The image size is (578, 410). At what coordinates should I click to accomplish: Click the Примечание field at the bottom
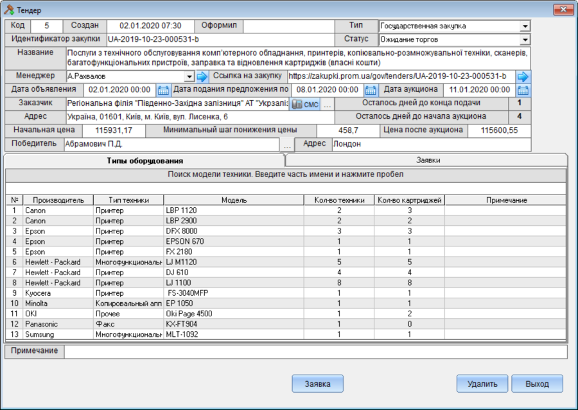pyautogui.click(x=315, y=352)
